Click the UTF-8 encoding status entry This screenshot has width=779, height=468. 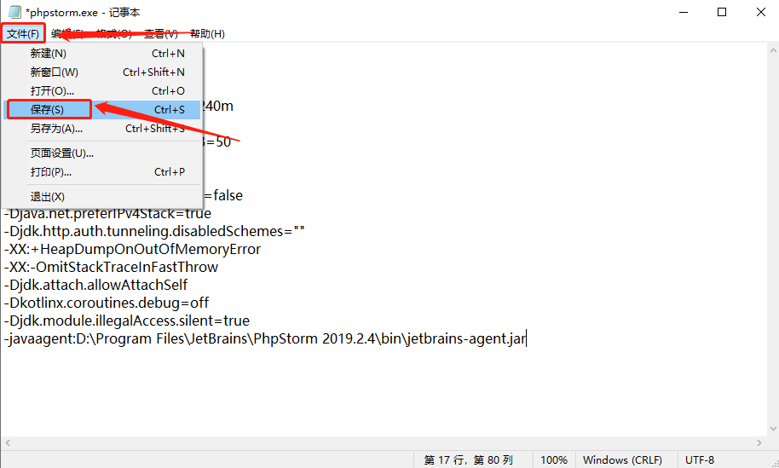(x=700, y=460)
